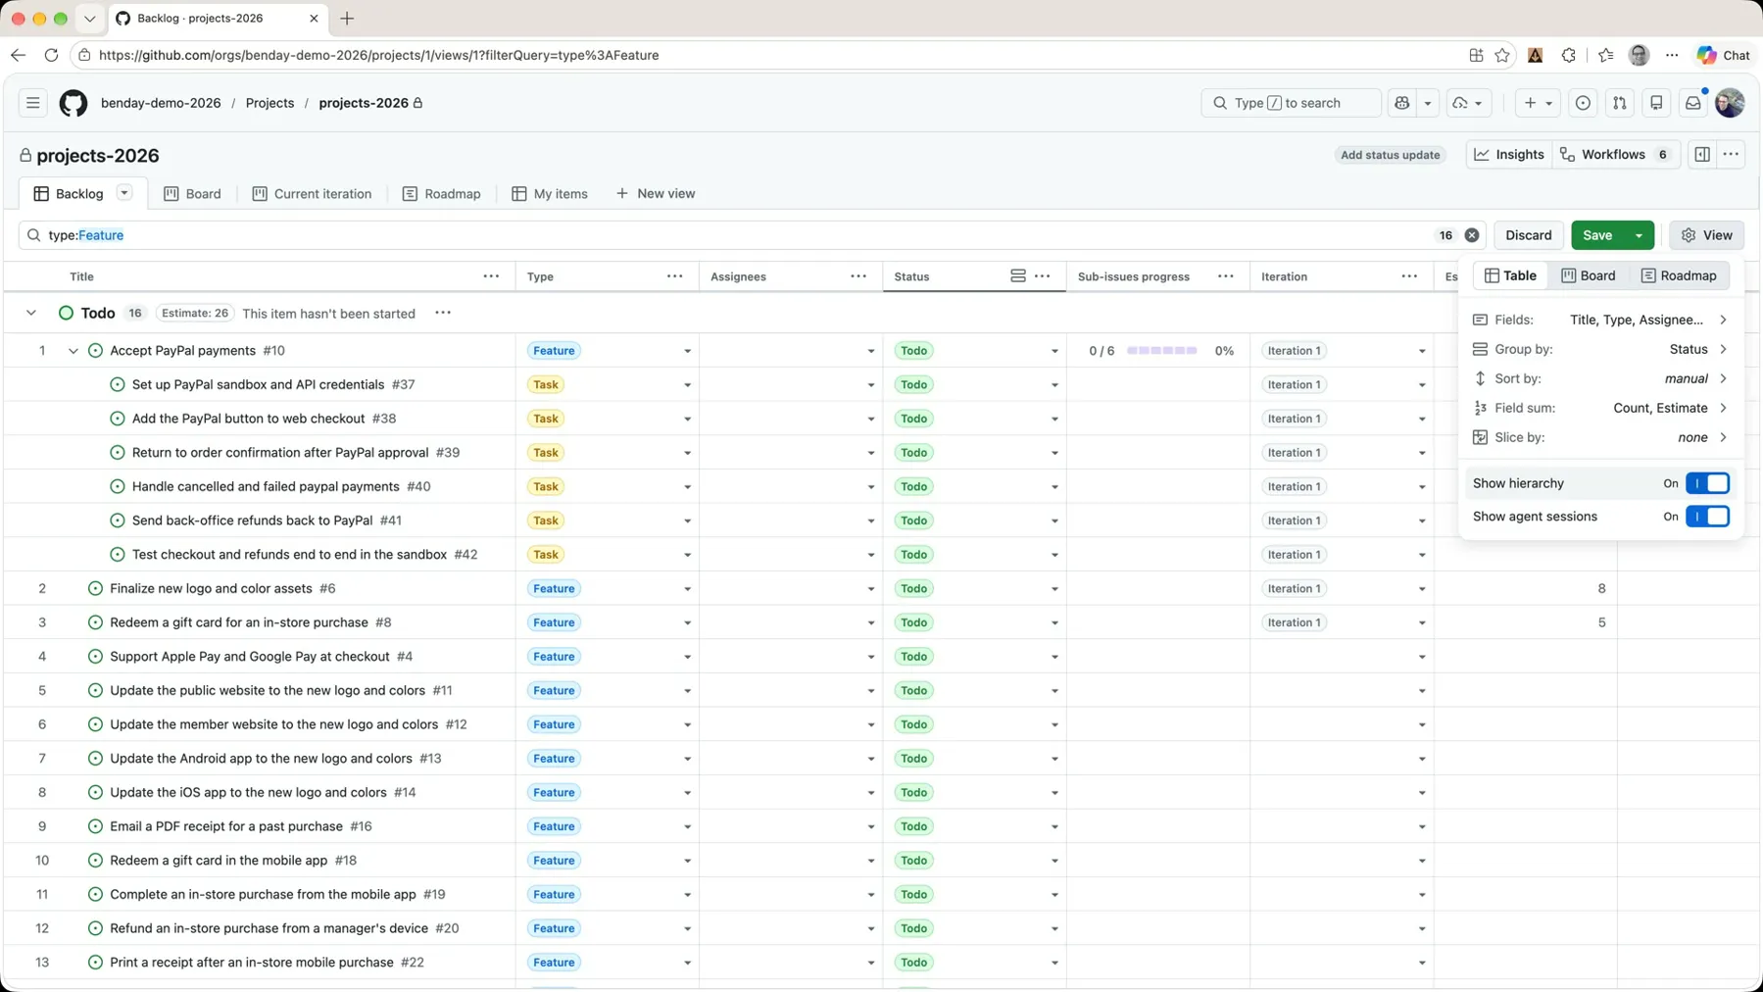Image resolution: width=1763 pixels, height=992 pixels.
Task: Collapse sub-issues of Accept PayPal payments
Action: pos(73,351)
